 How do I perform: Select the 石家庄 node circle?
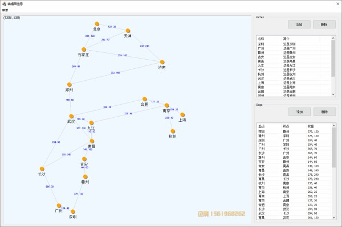84,49
